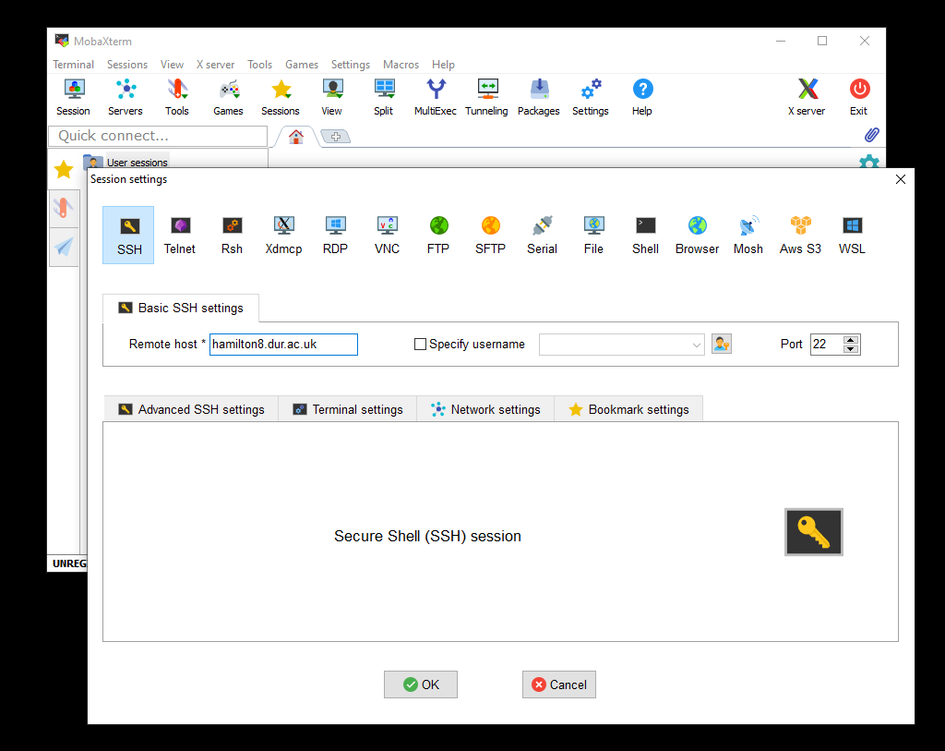Open the Sessions menu in menu bar
Viewport: 945px width, 751px height.
127,65
